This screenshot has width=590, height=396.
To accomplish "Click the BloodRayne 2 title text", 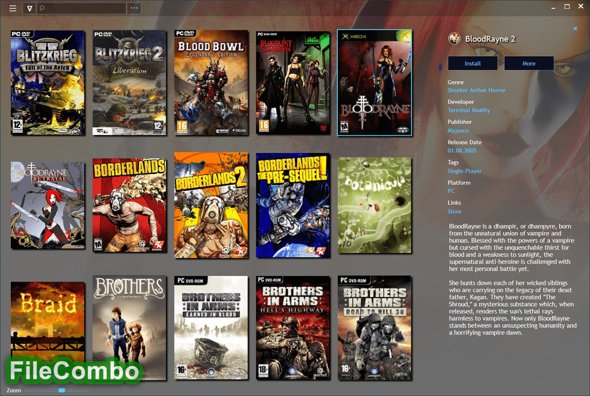I will 490,39.
